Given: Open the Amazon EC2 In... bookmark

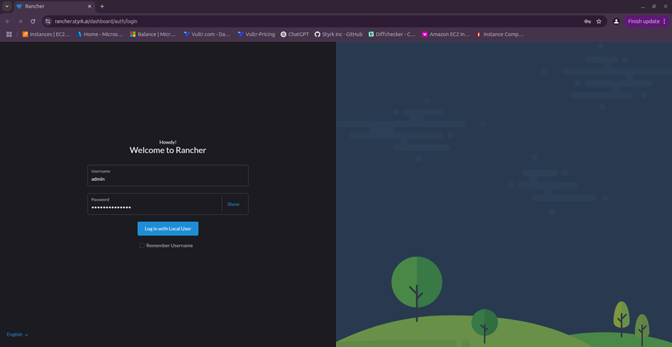Looking at the screenshot, I should point(446,34).
